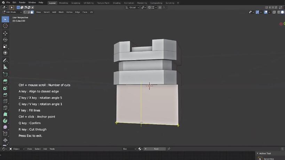Expand the Slot dropdown in node editor
This screenshot has height=160, width=285.
(129, 149)
